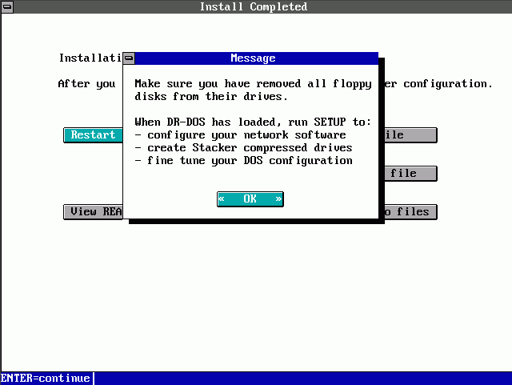Click the partially hidden 'file' button
This screenshot has height=385, width=512.
410,174
